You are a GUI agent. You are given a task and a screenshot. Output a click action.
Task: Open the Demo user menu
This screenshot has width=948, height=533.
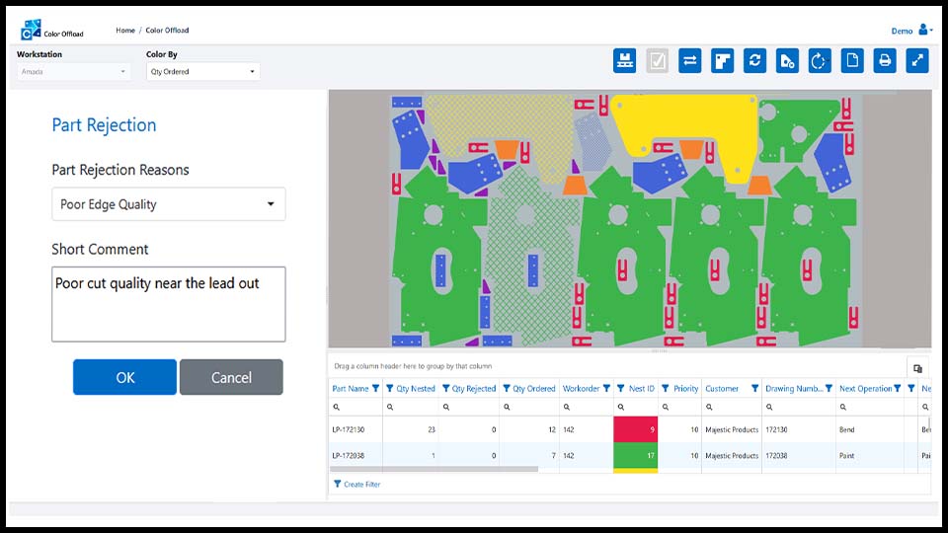tap(911, 31)
